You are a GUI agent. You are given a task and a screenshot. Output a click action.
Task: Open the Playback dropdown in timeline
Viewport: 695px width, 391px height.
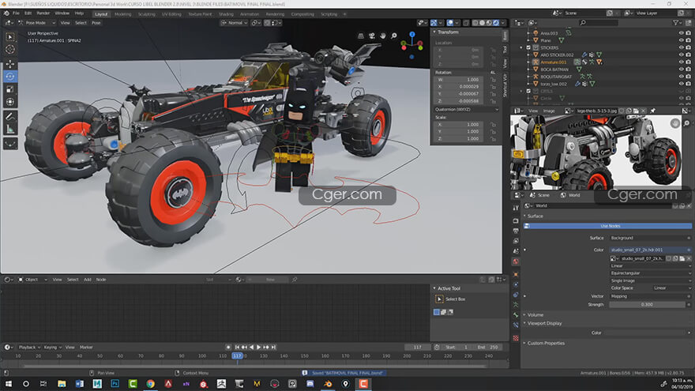28,347
